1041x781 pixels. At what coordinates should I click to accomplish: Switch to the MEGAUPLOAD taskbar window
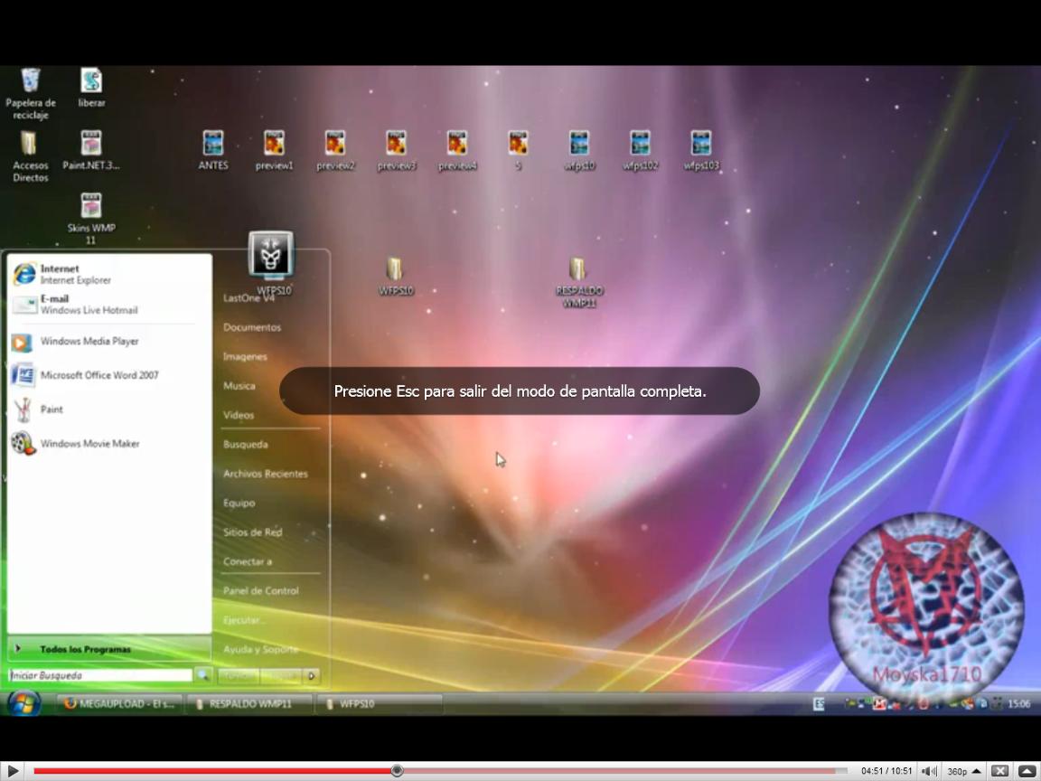tap(119, 704)
